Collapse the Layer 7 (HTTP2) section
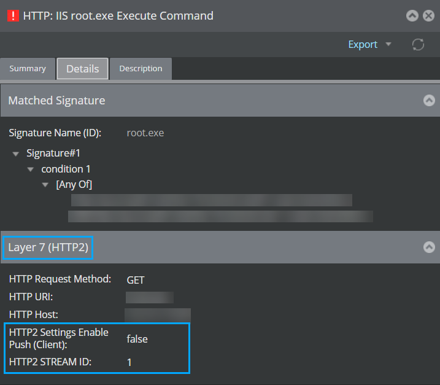Screen dimensions: 440x385 (x=429, y=247)
